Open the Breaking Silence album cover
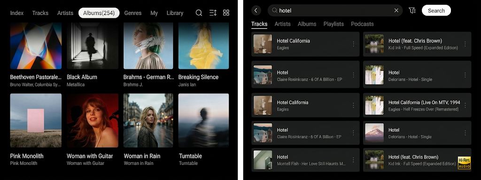The image size is (481, 180). (204, 45)
